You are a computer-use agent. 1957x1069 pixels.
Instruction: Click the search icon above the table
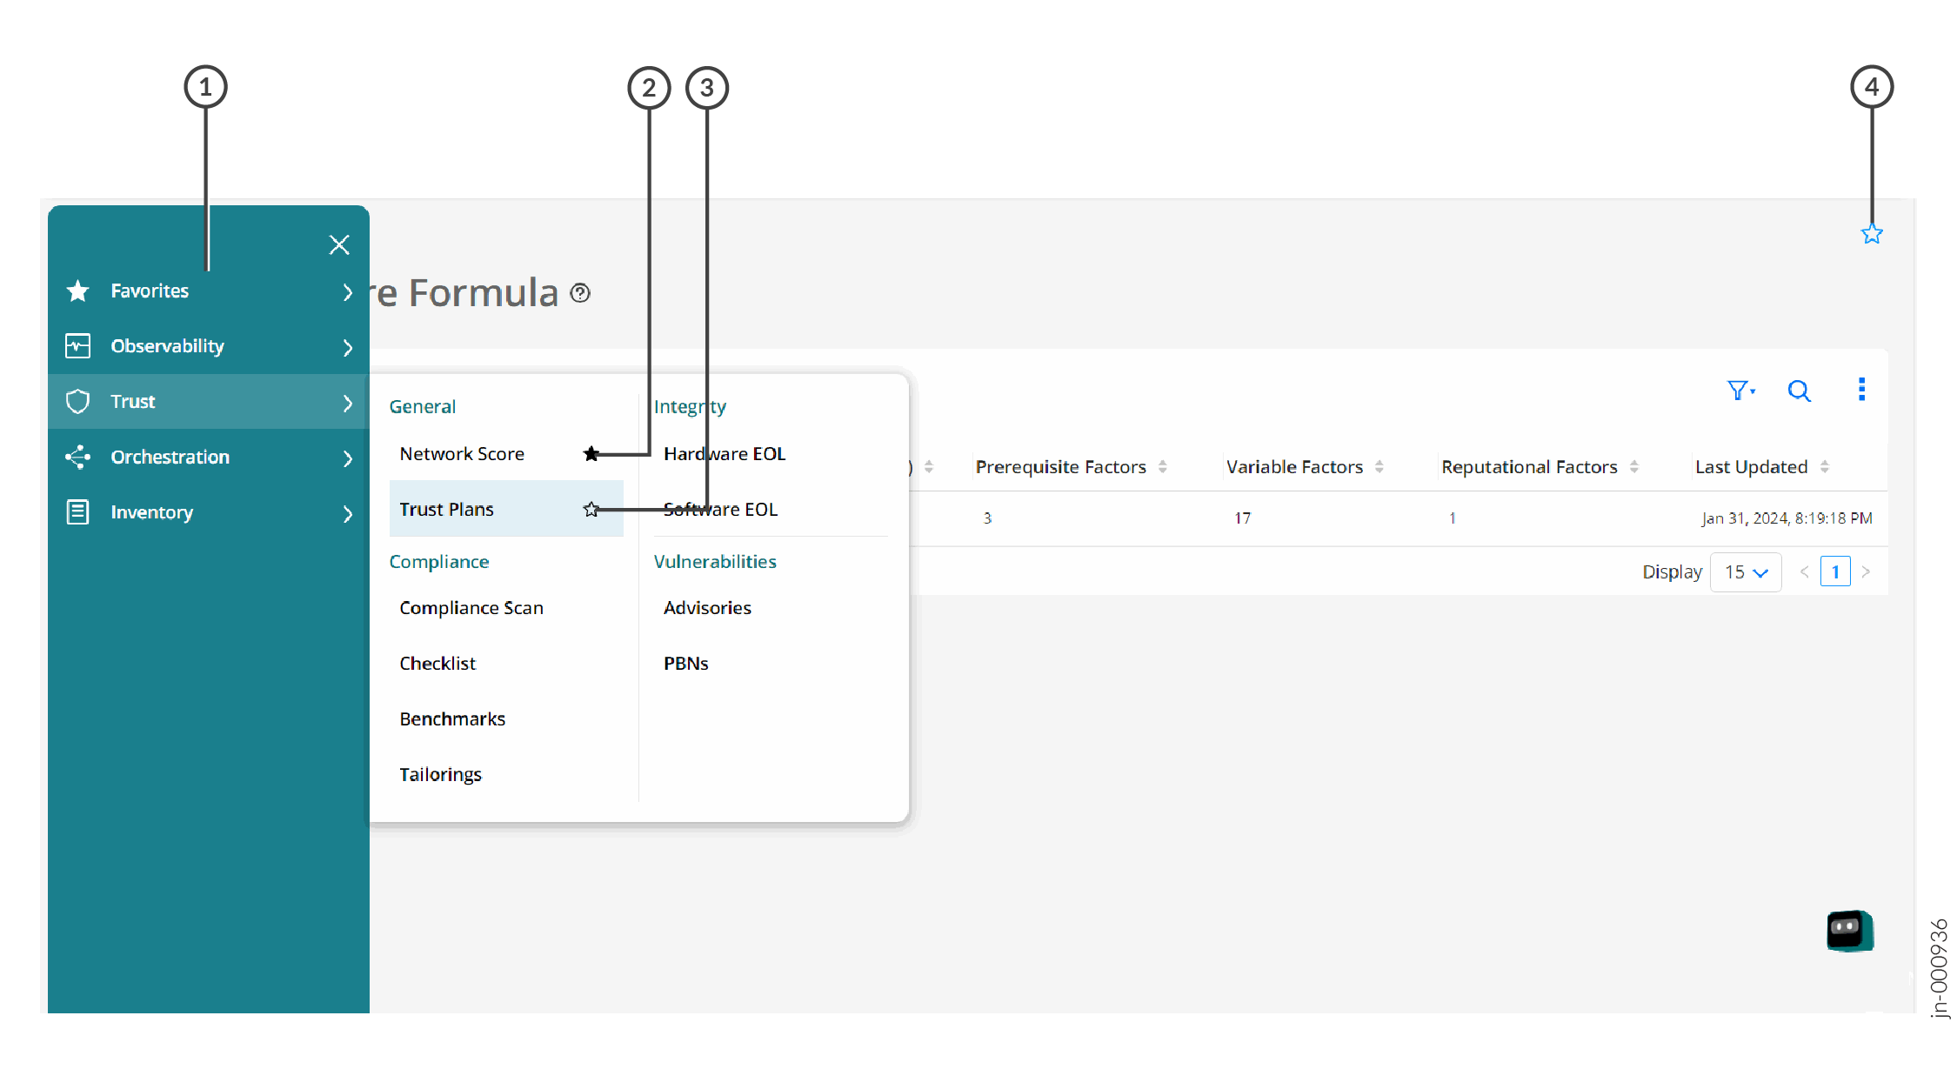1800,391
